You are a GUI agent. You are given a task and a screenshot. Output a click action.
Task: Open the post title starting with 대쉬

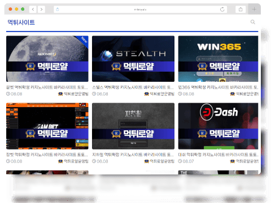(218, 155)
